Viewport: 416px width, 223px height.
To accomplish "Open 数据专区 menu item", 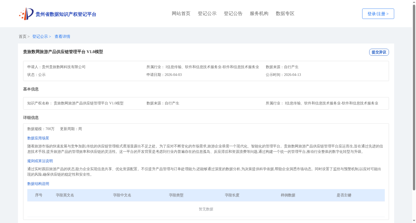I will tap(285, 13).
